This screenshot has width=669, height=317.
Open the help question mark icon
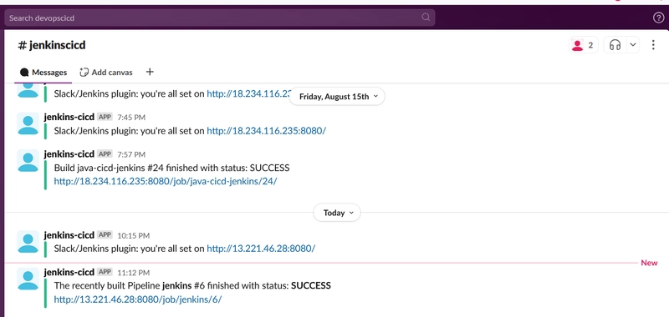pos(658,18)
